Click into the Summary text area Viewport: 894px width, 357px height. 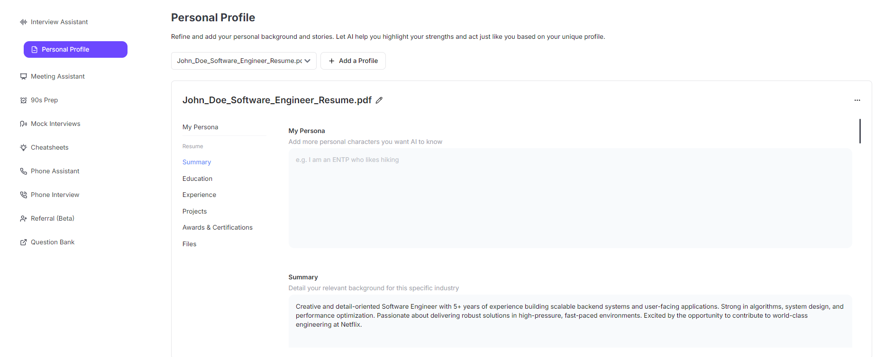click(x=570, y=321)
